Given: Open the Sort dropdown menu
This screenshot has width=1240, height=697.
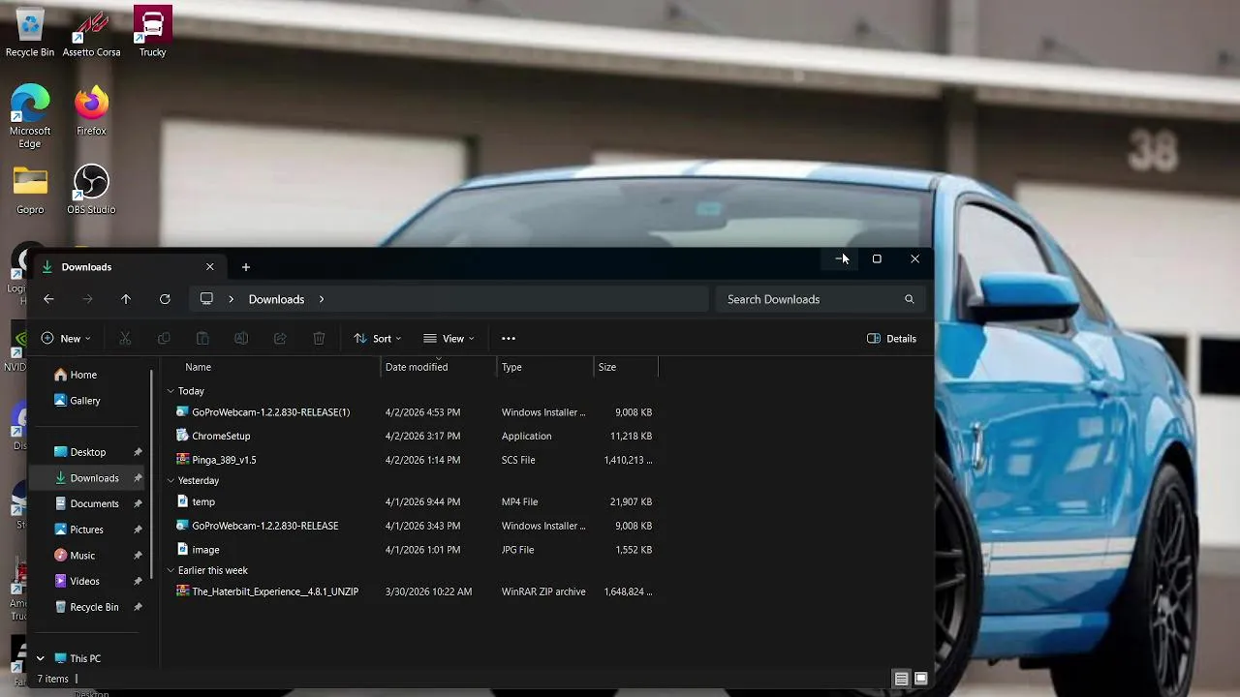Looking at the screenshot, I should pyautogui.click(x=377, y=339).
